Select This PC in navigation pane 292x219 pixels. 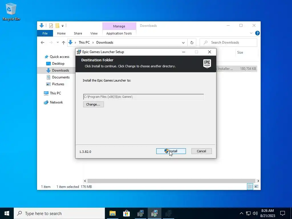tap(52, 93)
